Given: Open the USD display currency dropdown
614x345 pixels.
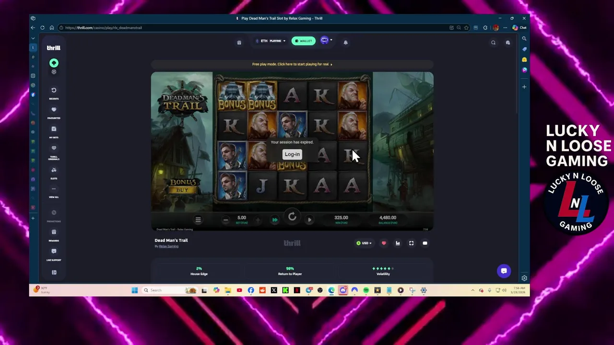Looking at the screenshot, I should tap(364, 243).
